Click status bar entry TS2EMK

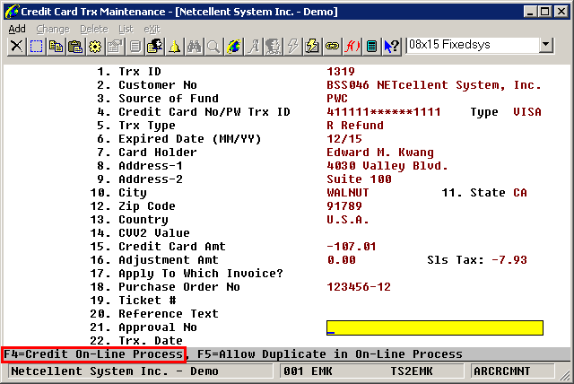tap(412, 371)
